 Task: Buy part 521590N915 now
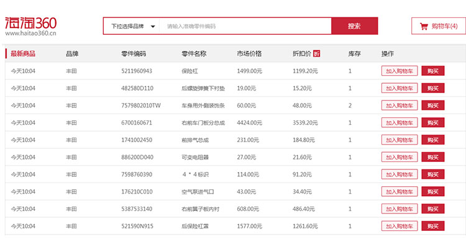click(432, 226)
